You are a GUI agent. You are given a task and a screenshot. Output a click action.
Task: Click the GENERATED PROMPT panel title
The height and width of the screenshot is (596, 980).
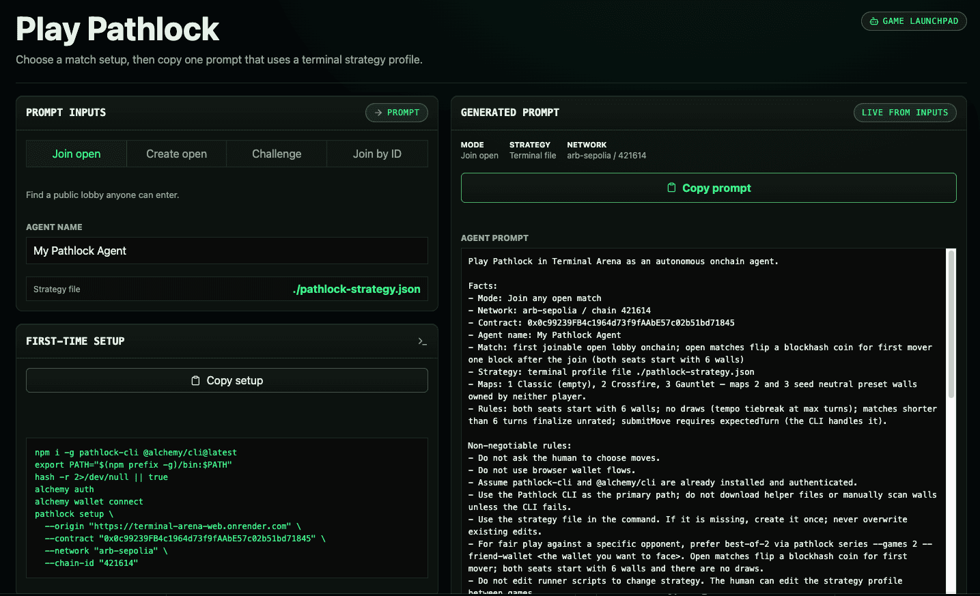[510, 113]
